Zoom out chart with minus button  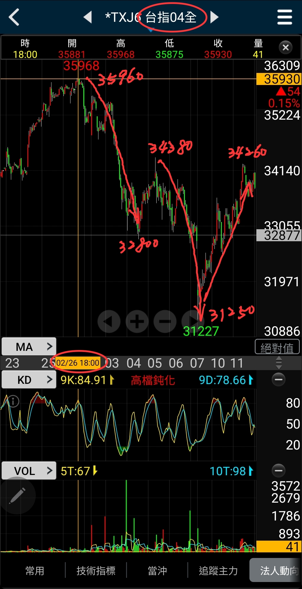point(165,321)
